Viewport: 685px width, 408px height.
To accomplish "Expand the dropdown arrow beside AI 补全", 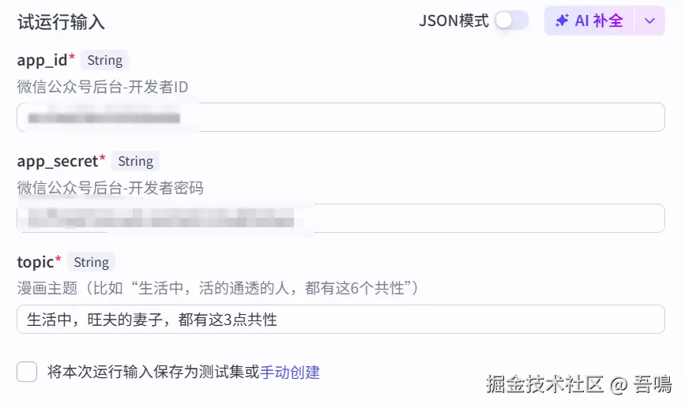I will [x=649, y=21].
